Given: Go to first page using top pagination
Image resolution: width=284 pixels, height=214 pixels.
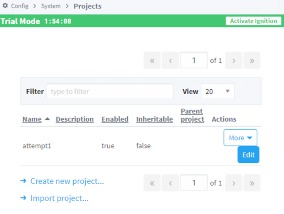Looking at the screenshot, I should [152, 60].
